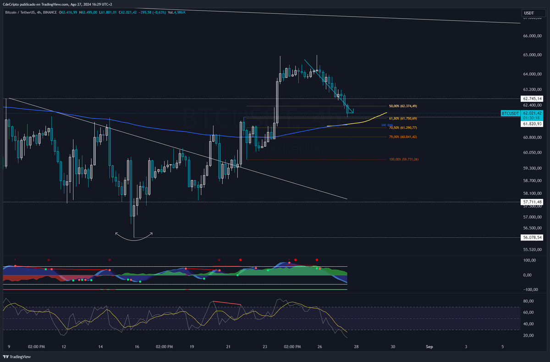550x362 pixels.
Task: Click the 58.100,00 price axis label
Action: pyautogui.click(x=532, y=194)
